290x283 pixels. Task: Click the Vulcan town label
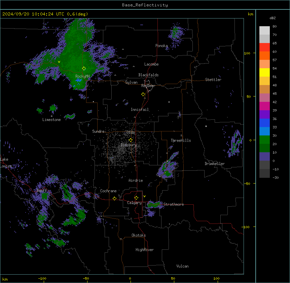(183, 266)
